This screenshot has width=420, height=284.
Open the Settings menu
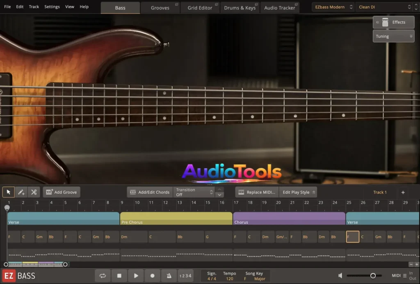(x=52, y=7)
